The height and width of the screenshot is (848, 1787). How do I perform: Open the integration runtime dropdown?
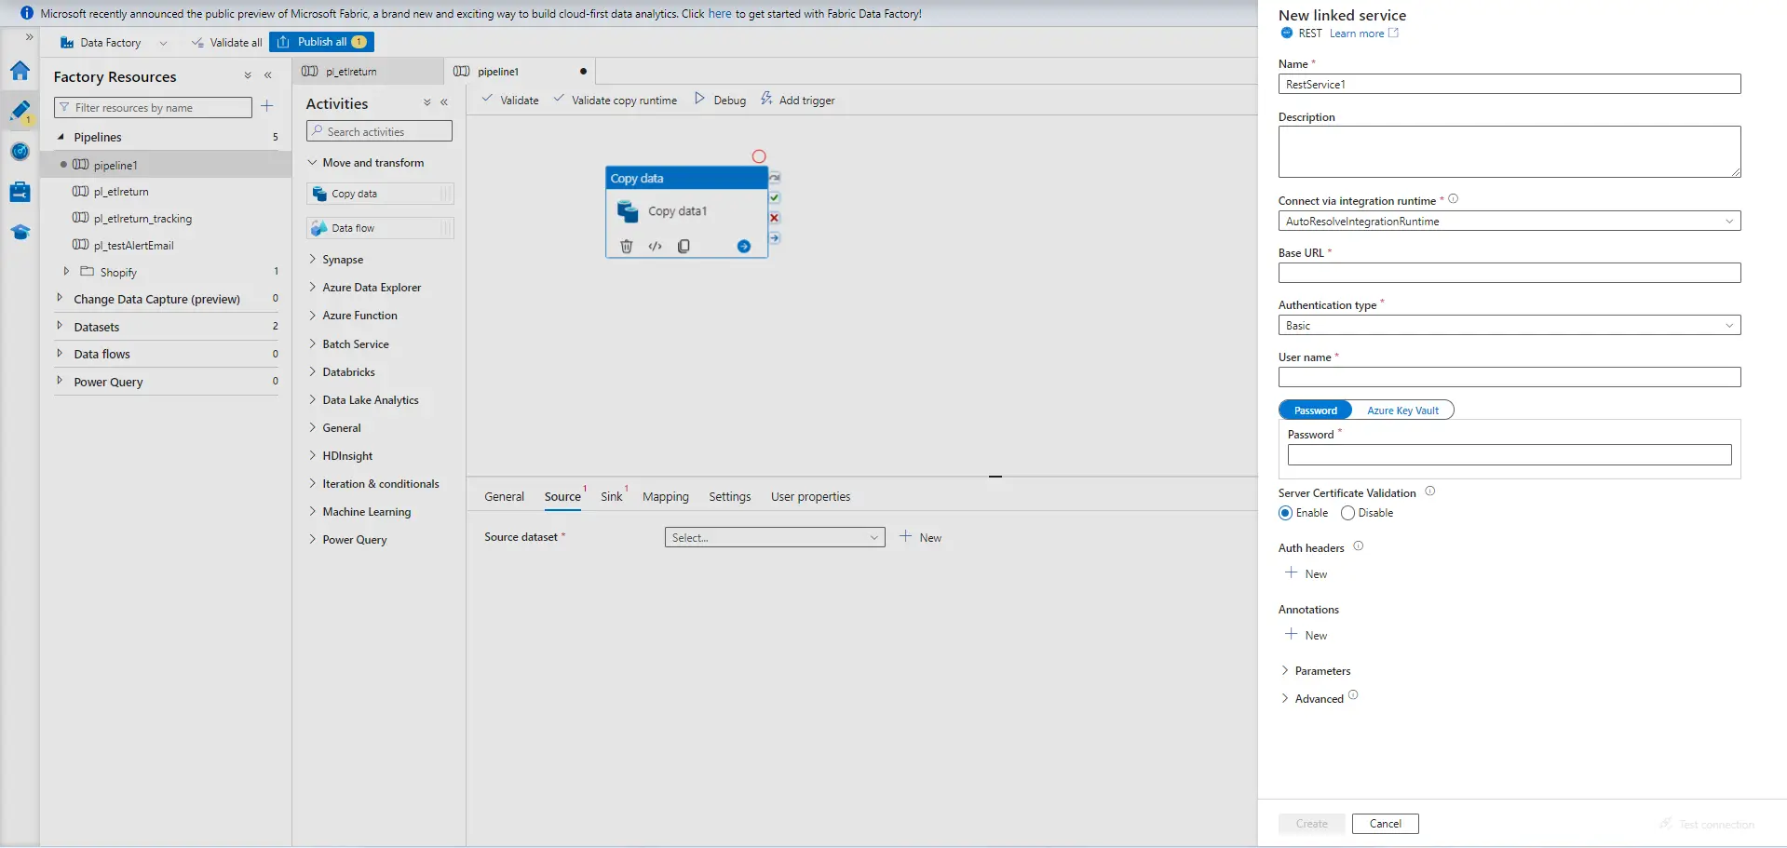[1509, 222]
